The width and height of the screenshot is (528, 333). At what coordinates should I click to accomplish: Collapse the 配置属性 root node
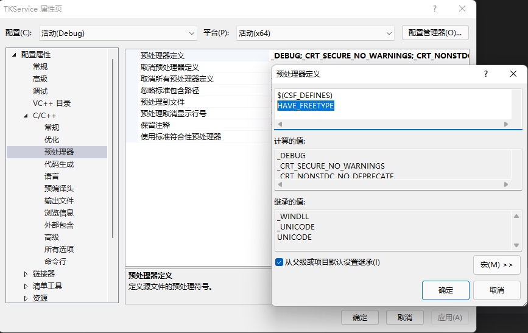(x=14, y=55)
